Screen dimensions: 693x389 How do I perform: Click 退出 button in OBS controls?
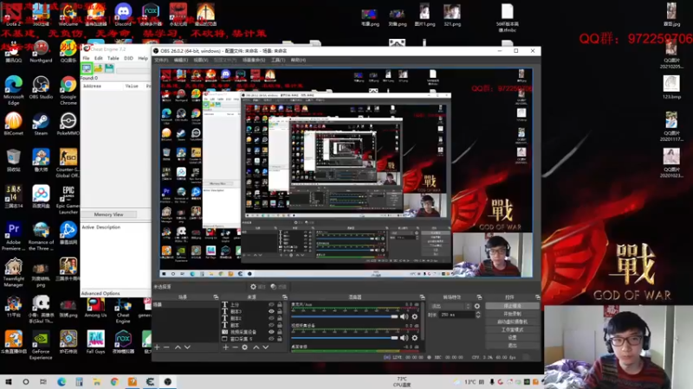click(x=512, y=345)
